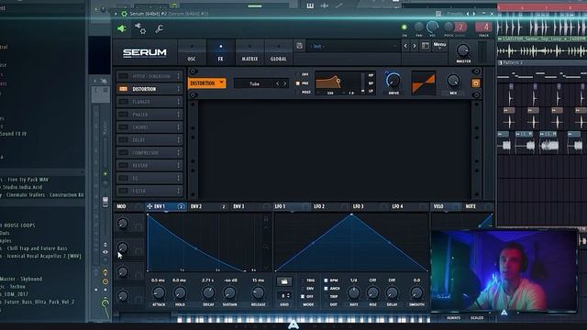The width and height of the screenshot is (587, 330).
Task: Enable the Hyper/Dimension effect switch
Action: (x=123, y=76)
